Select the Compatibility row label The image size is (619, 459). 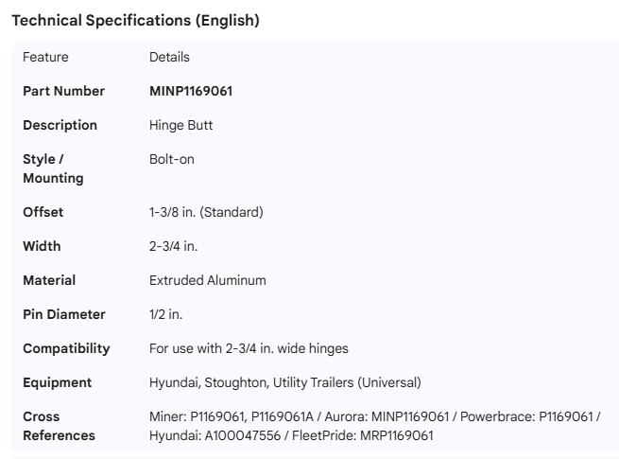point(66,348)
